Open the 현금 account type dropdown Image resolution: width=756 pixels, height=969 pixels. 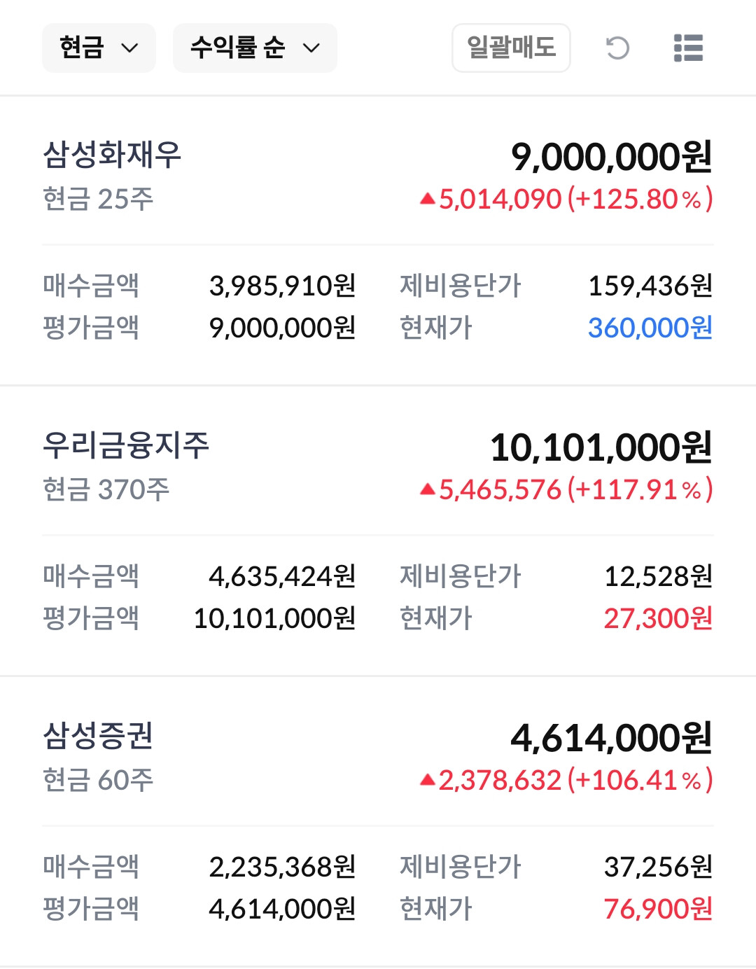[99, 48]
